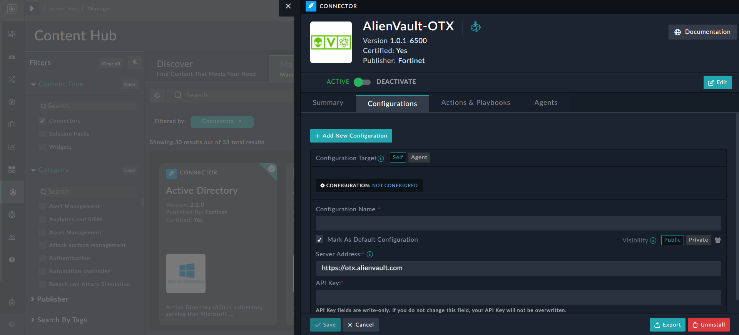Click the Edit button

pos(717,82)
